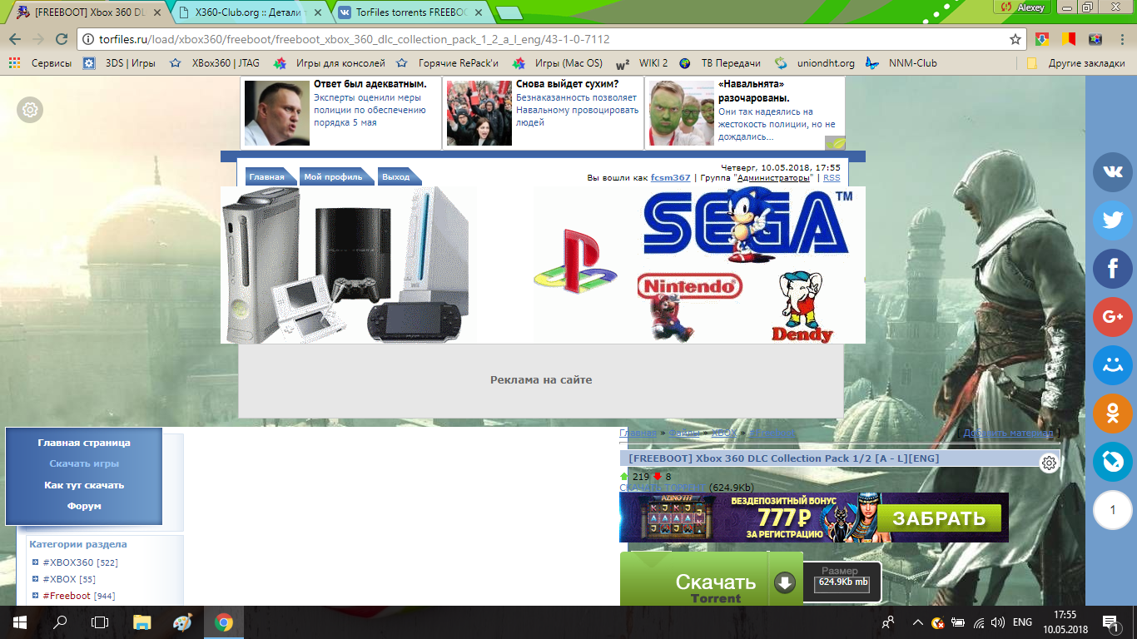Viewport: 1137px width, 639px height.
Task: Switch the ENG input language indicator
Action: click(1022, 622)
